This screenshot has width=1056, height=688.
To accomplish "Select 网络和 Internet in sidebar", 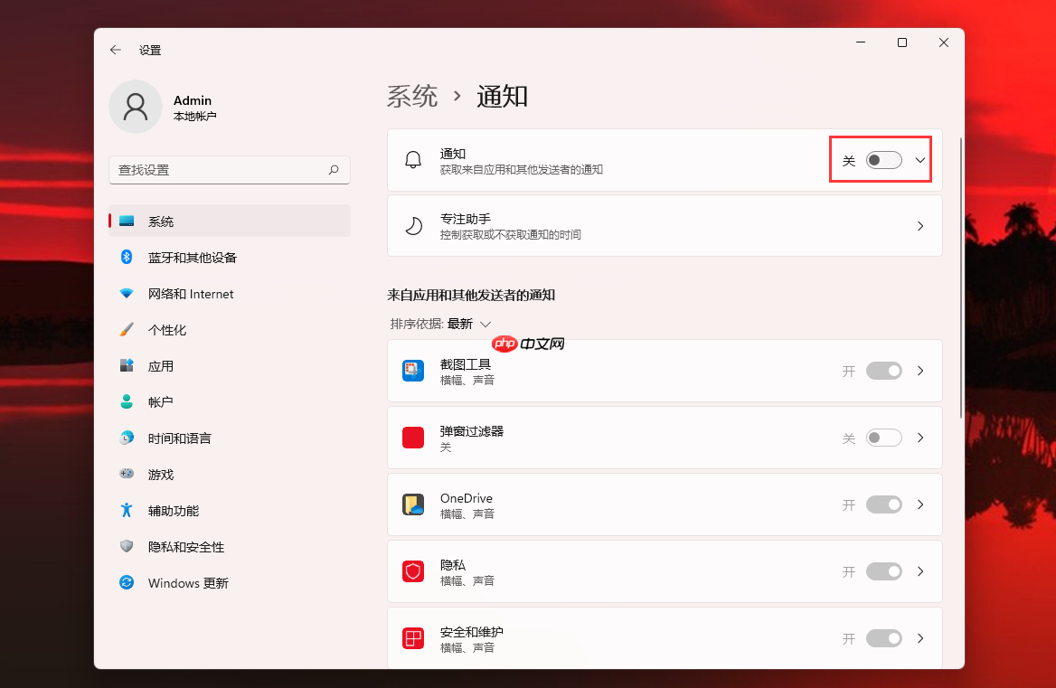I will (x=191, y=293).
